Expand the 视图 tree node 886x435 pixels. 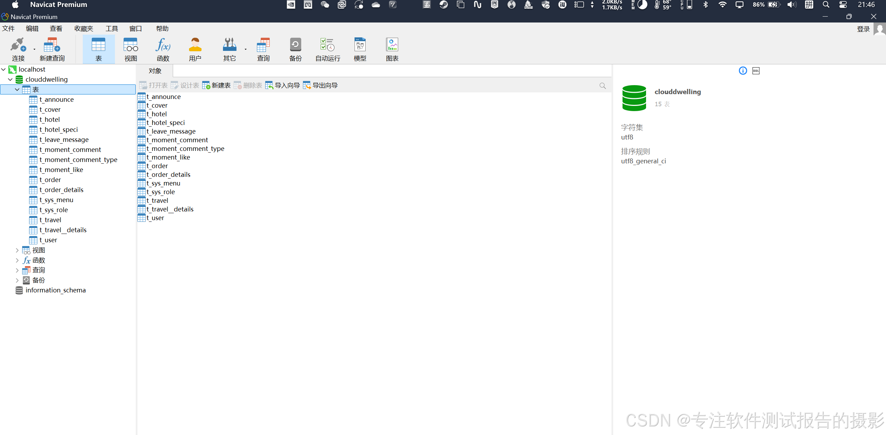click(17, 250)
